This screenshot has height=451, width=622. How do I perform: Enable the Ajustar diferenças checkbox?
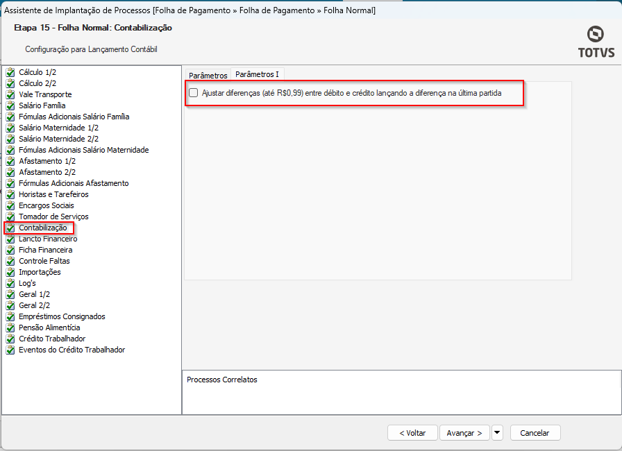click(x=194, y=93)
